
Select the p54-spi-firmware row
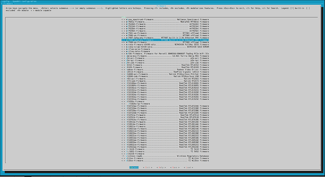click(x=165, y=61)
